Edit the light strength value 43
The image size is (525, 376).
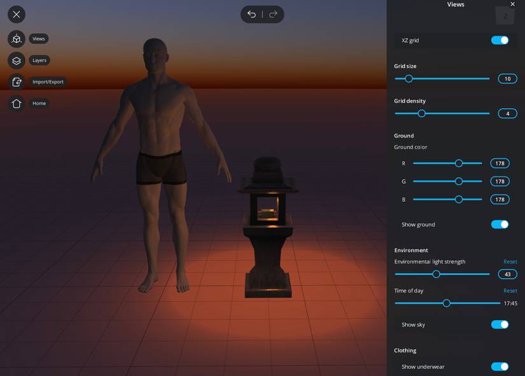coord(508,274)
